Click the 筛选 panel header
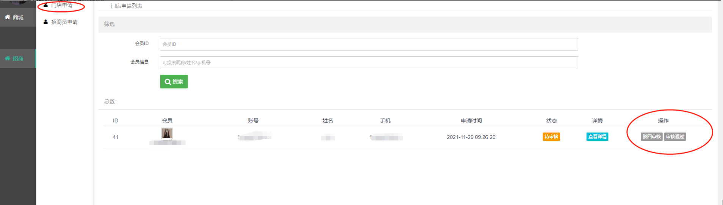Viewport: 723px width, 205px height. 110,24
